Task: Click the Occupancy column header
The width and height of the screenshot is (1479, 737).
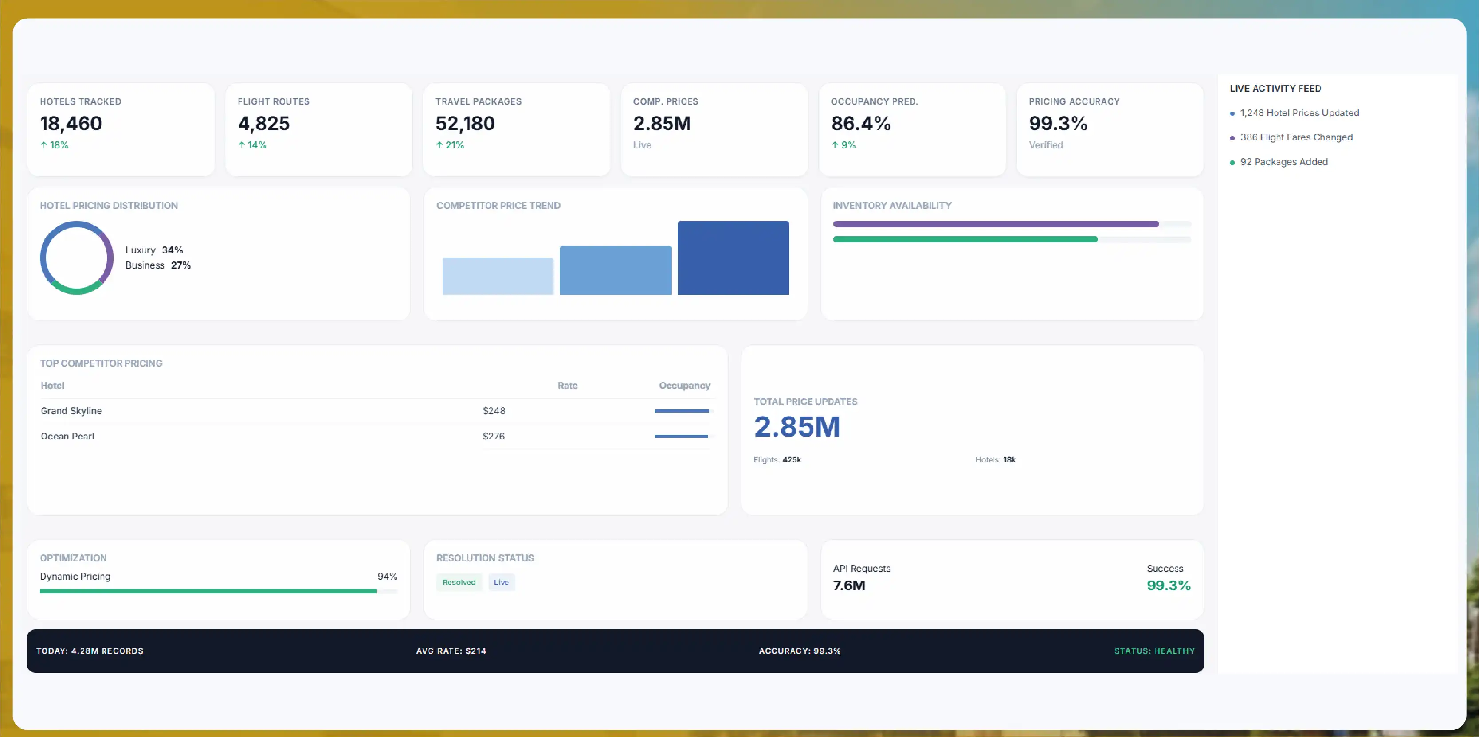Action: coord(684,386)
